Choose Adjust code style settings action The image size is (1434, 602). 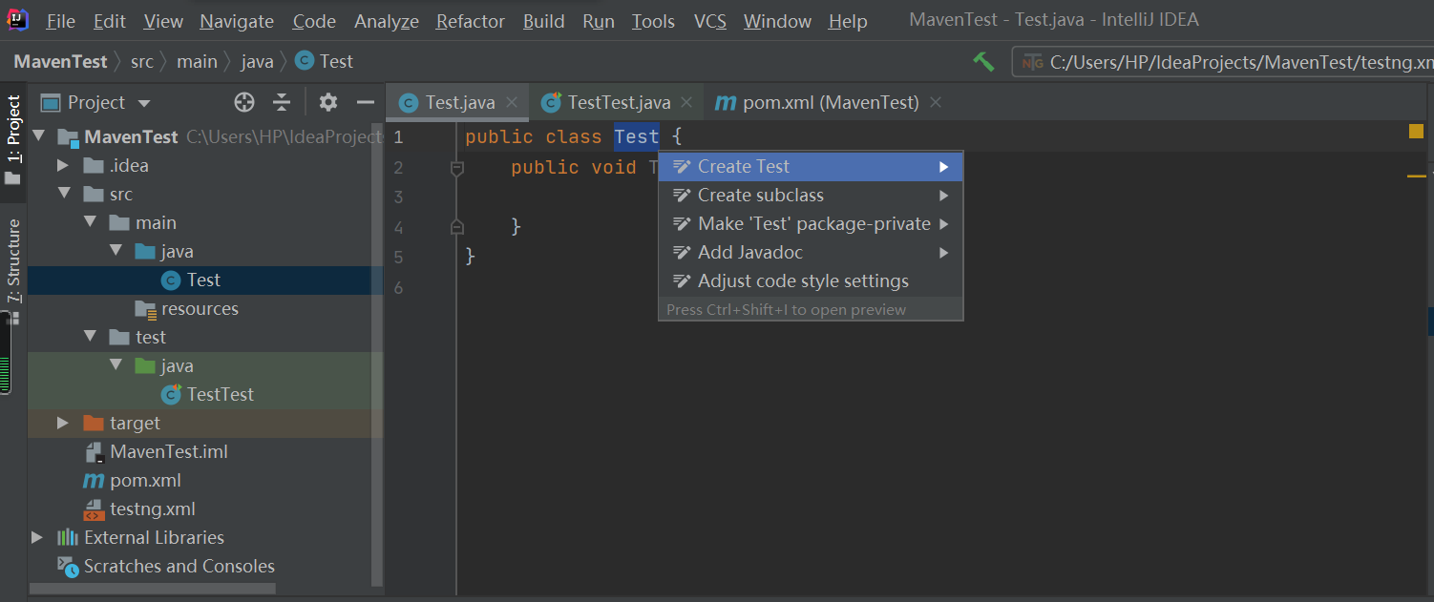click(811, 280)
